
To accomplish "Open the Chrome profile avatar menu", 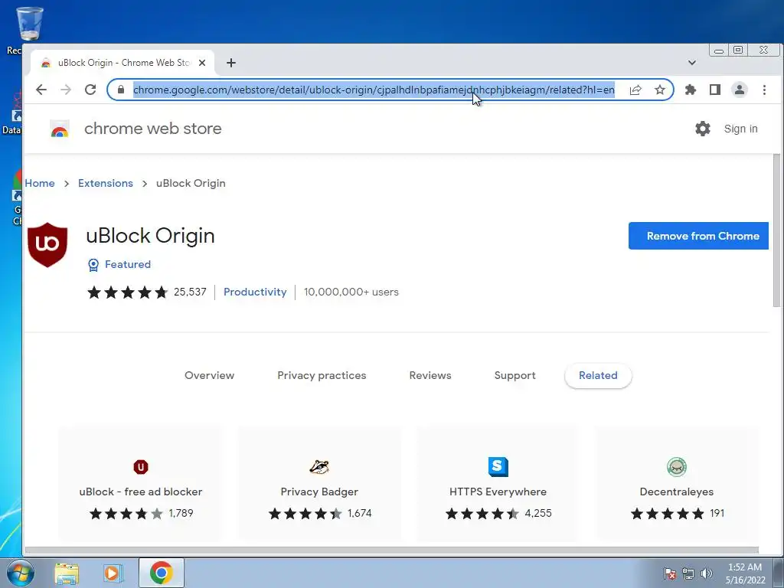I will pyautogui.click(x=740, y=90).
